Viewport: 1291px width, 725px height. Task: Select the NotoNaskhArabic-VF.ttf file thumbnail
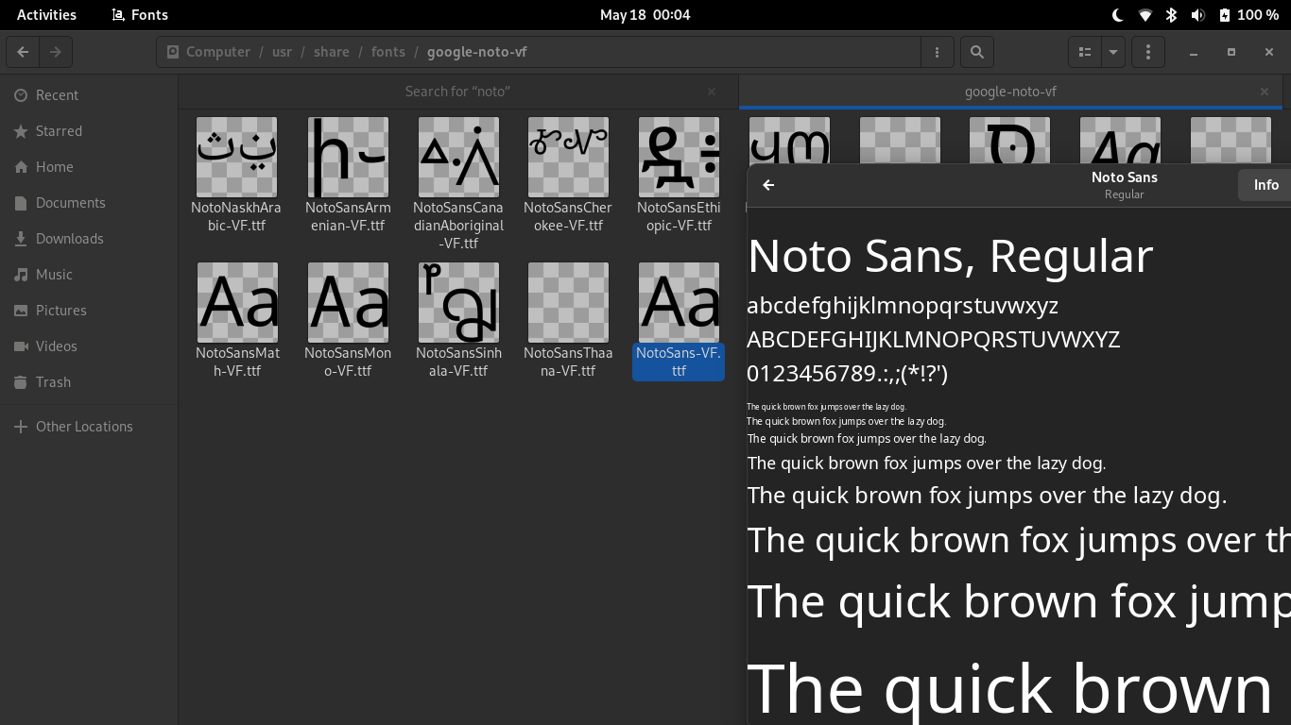point(237,157)
